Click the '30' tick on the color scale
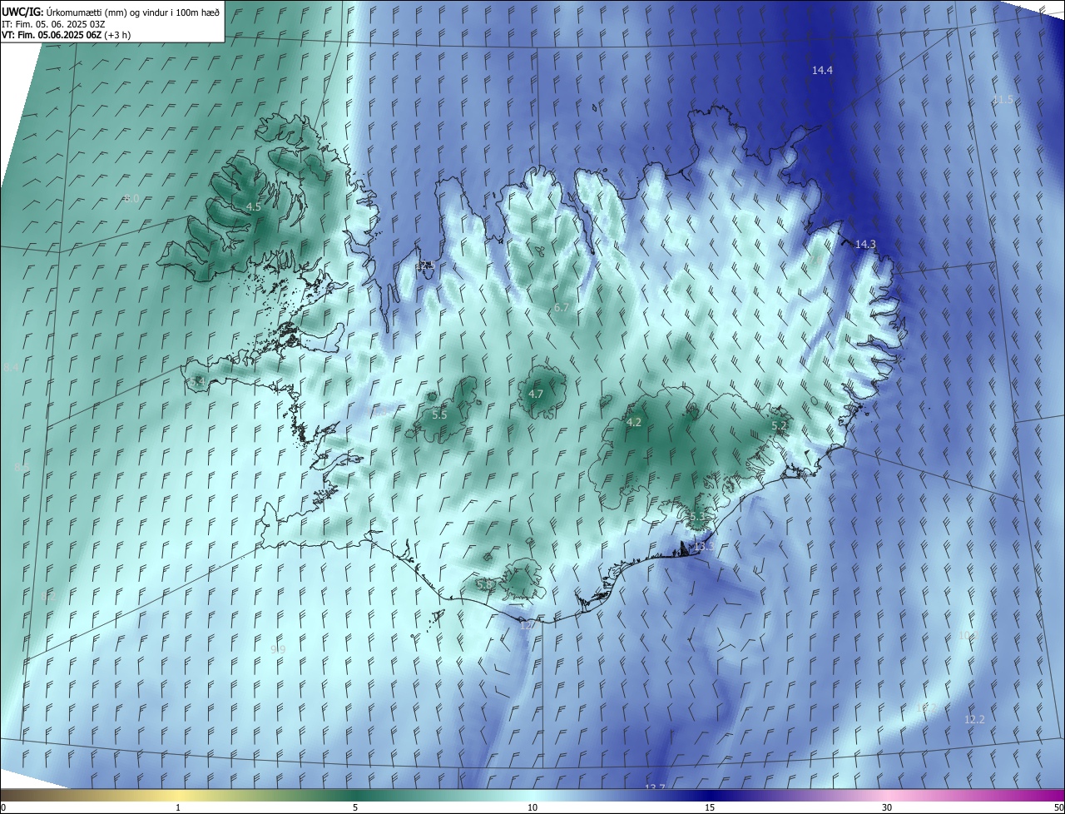 click(887, 807)
